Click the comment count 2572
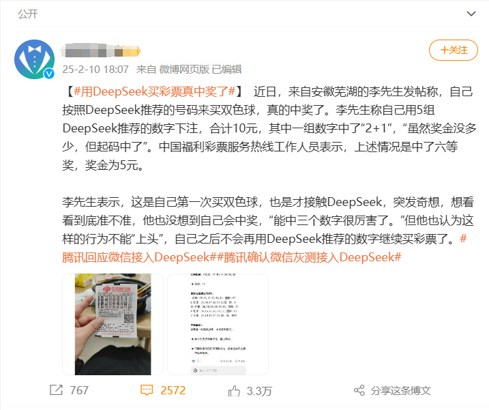489x410 pixels. click(x=173, y=390)
